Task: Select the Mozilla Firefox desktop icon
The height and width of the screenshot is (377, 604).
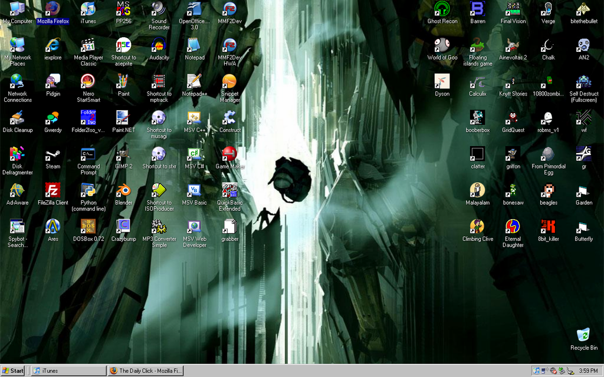Action: [x=52, y=8]
